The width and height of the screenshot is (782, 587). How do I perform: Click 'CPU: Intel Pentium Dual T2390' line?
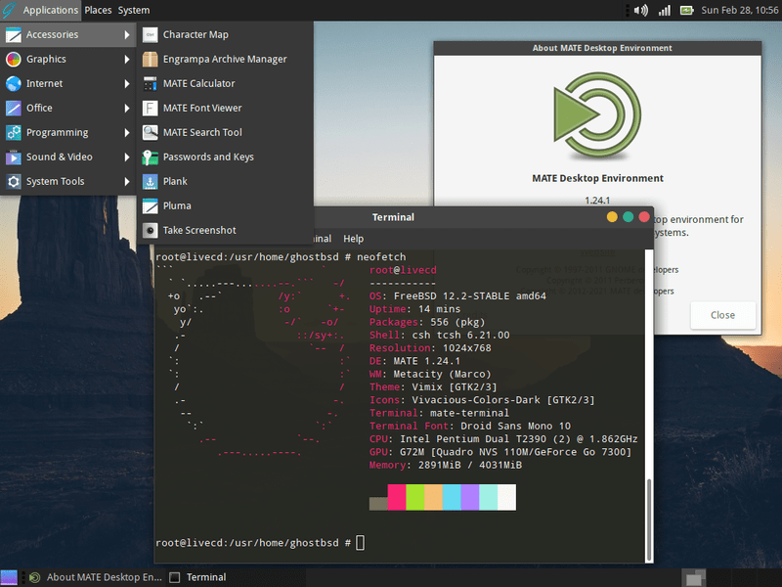click(x=503, y=438)
